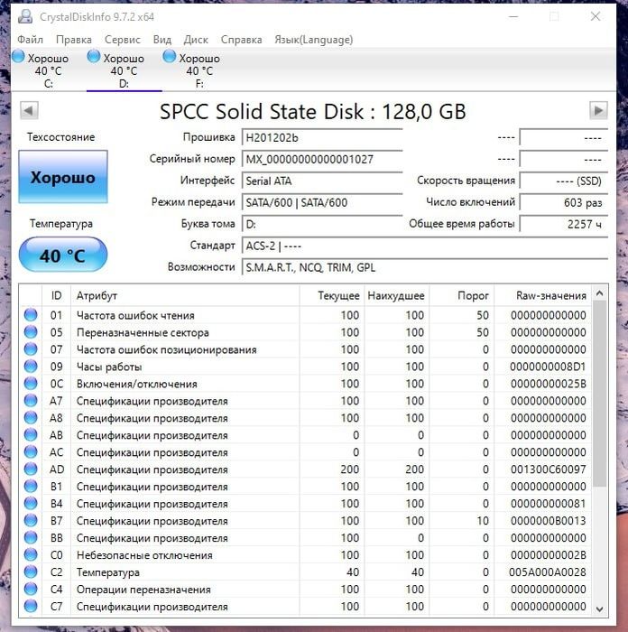Click status icon of attribute C7
Image resolution: width=628 pixels, height=632 pixels.
31,606
